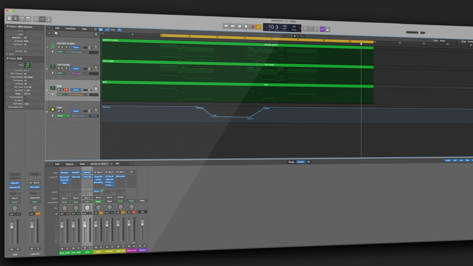Adjust DISTORT CHORD track volume slider
This screenshot has width=473, height=266.
click(x=88, y=48)
